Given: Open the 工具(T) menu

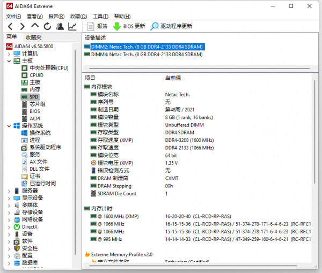Looking at the screenshot, I should click(x=101, y=17).
